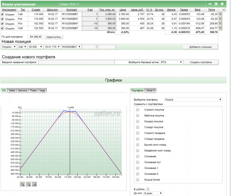Reset chart zoom with third magnifier icon
Screen dimensions: 231x196
34,184
